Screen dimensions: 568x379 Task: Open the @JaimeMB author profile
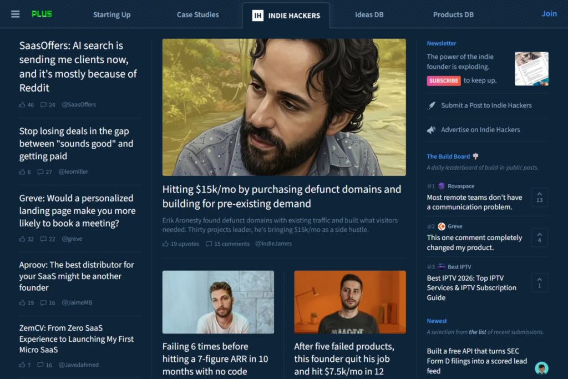77,302
